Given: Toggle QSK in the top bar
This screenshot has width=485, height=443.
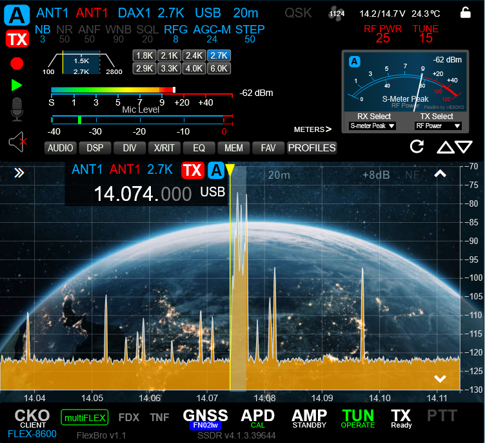Looking at the screenshot, I should (298, 13).
